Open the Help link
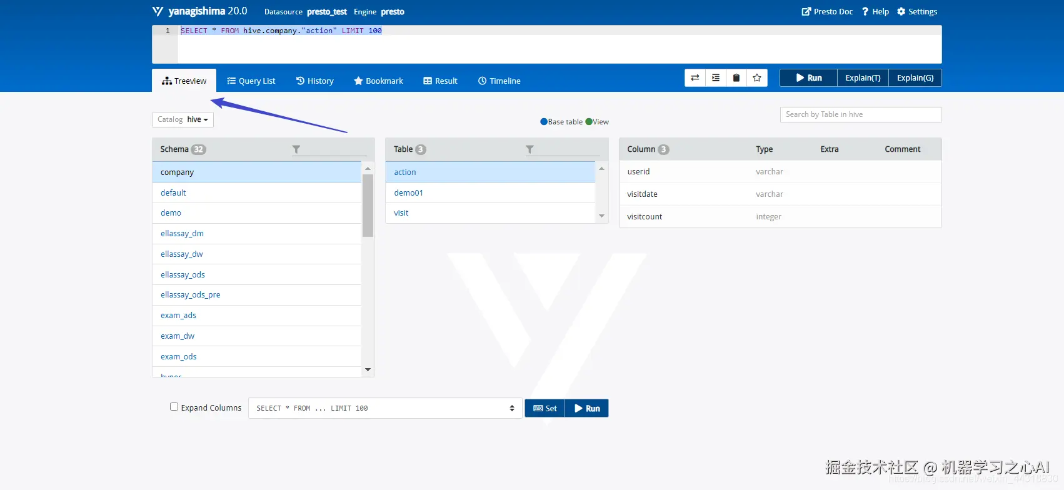 tap(875, 11)
